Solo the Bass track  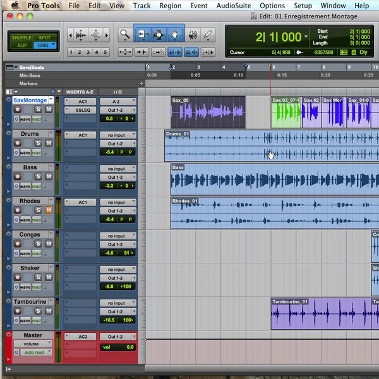click(39, 177)
